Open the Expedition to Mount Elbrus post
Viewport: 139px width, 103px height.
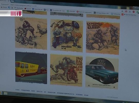[x=103, y=38]
